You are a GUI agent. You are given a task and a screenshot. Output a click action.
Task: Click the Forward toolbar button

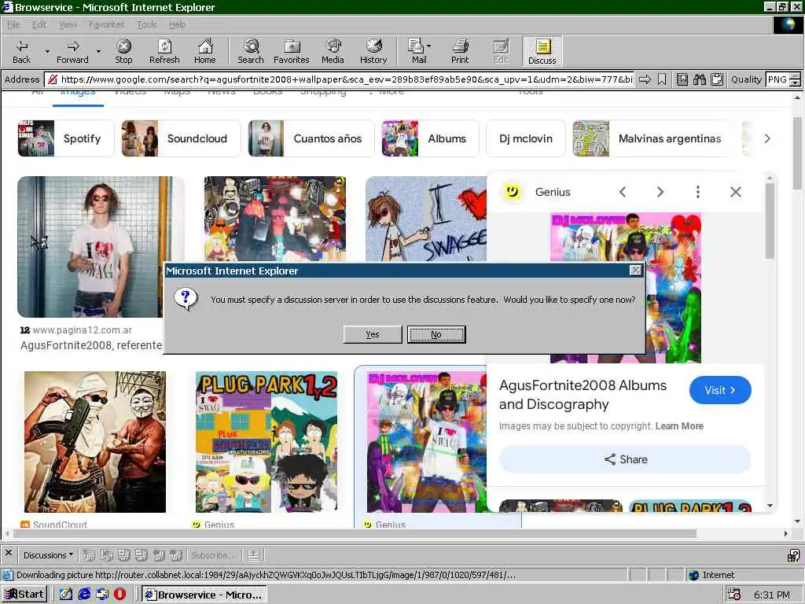click(x=72, y=51)
